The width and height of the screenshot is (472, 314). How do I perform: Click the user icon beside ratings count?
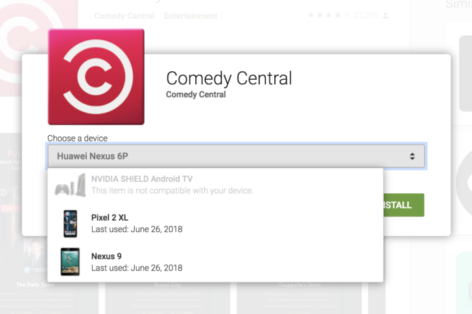point(385,16)
